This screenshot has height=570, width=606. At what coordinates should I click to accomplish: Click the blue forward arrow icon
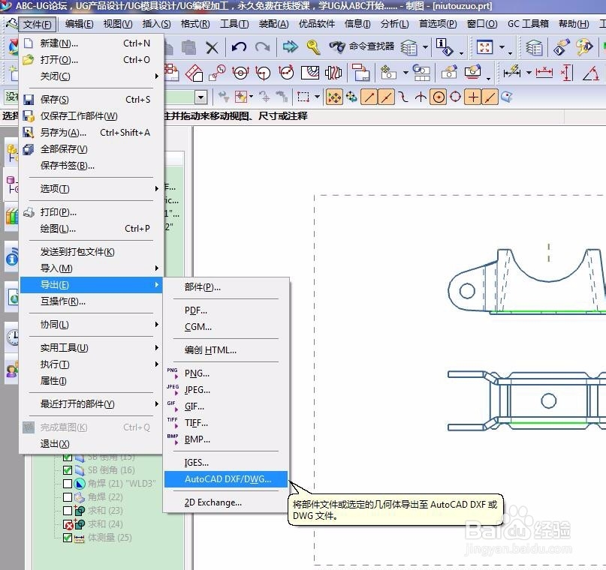pos(291,47)
